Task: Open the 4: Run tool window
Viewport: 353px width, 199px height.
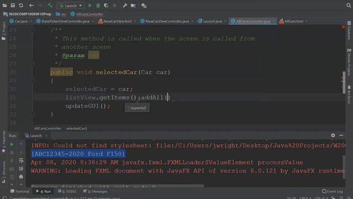Action: [x=44, y=192]
